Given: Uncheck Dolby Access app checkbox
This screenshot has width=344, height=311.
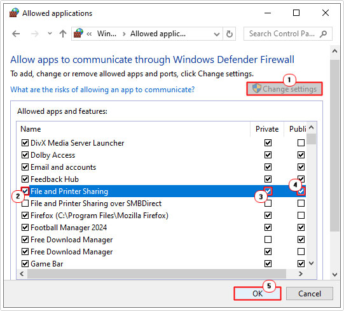Looking at the screenshot, I should (x=25, y=155).
